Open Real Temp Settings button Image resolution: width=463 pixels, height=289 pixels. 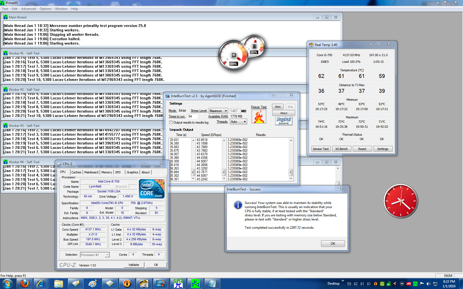[x=383, y=149]
